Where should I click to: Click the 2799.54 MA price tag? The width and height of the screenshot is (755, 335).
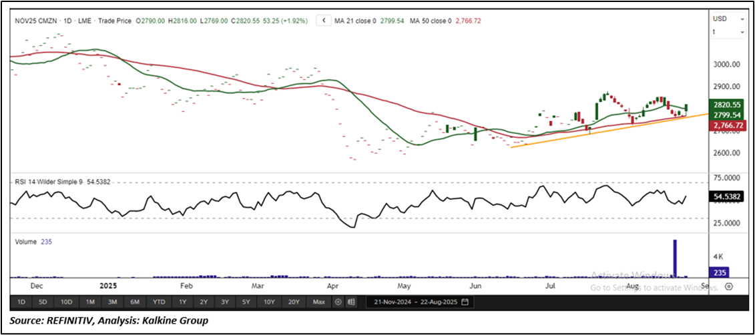[727, 115]
